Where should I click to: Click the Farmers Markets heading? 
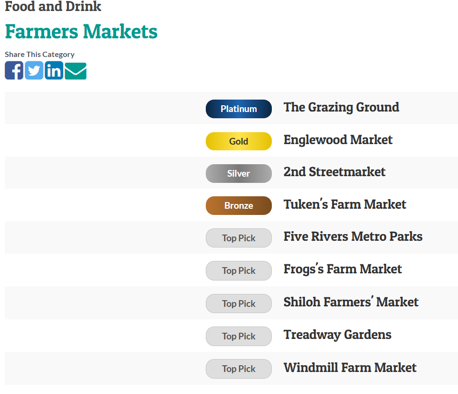tap(81, 32)
